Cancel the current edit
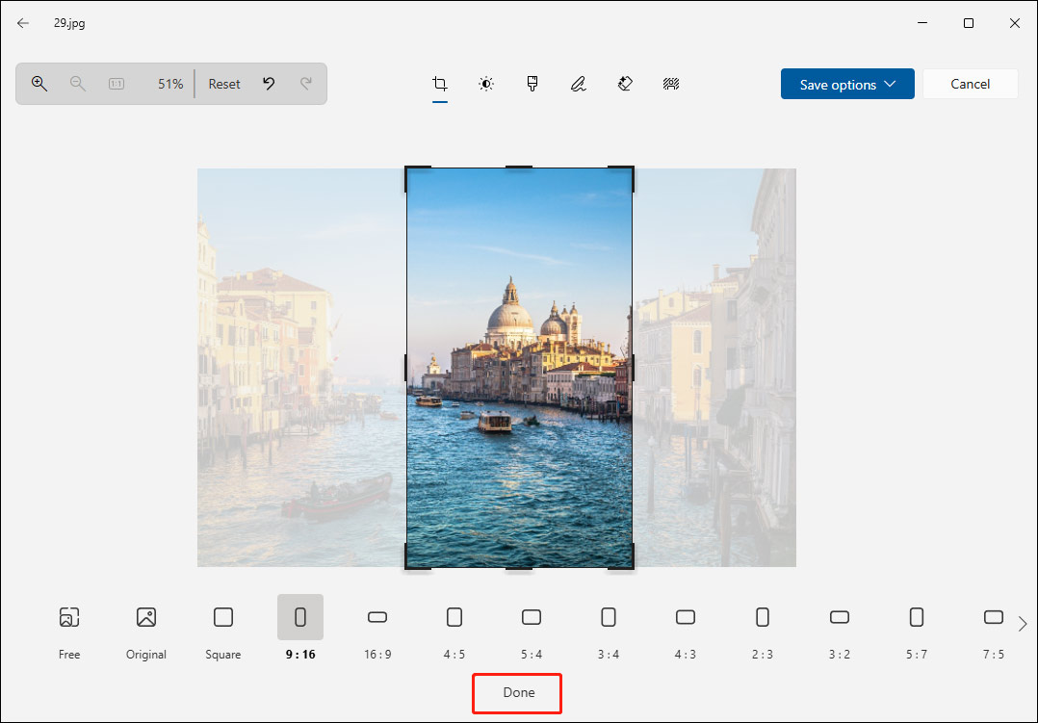 970,84
